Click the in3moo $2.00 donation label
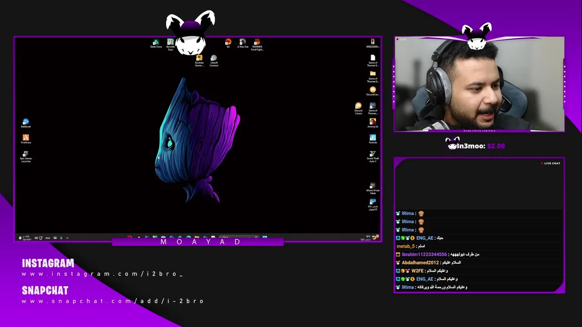Screen dimensions: 582x327 point(476,146)
